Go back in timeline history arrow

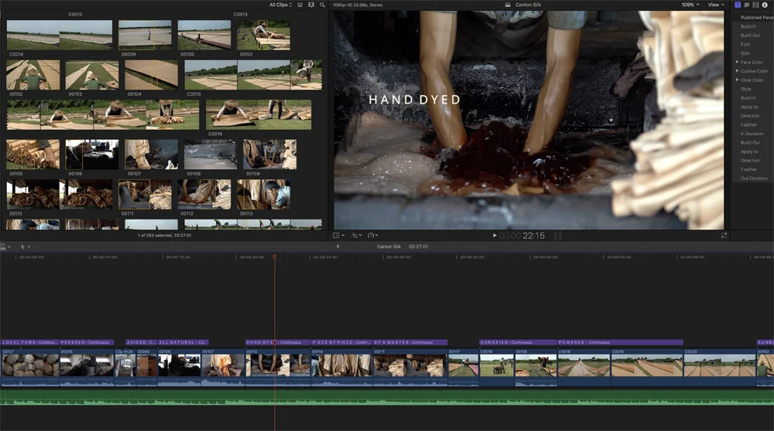[x=338, y=246]
